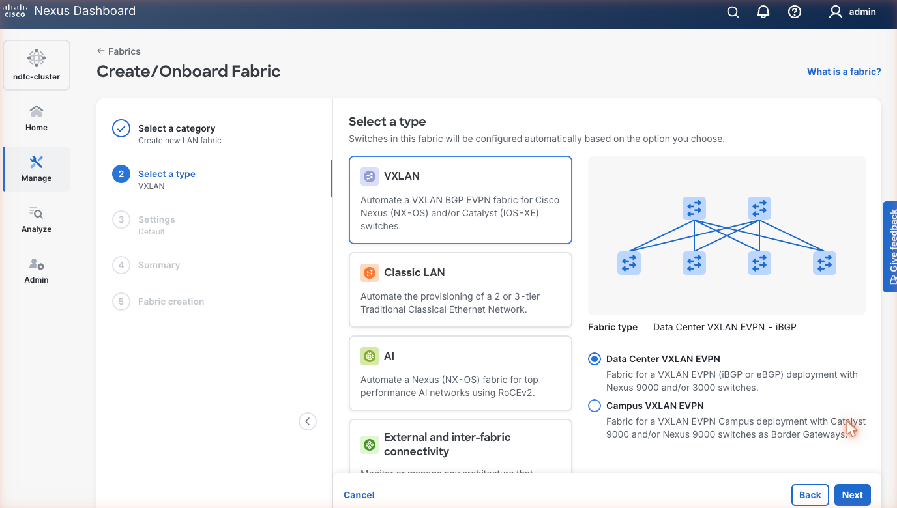The height and width of the screenshot is (508, 897).
Task: Open Analyze icon in sidebar
Action: [x=37, y=212]
